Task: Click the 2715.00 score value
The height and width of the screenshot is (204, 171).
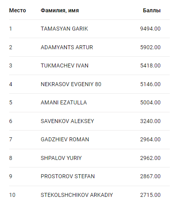Action: [x=150, y=195]
